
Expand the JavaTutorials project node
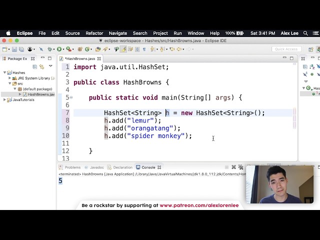click(x=4, y=99)
